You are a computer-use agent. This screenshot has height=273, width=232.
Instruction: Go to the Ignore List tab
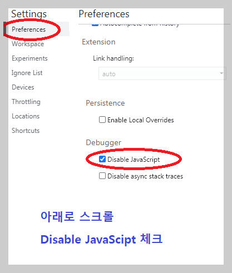click(27, 73)
